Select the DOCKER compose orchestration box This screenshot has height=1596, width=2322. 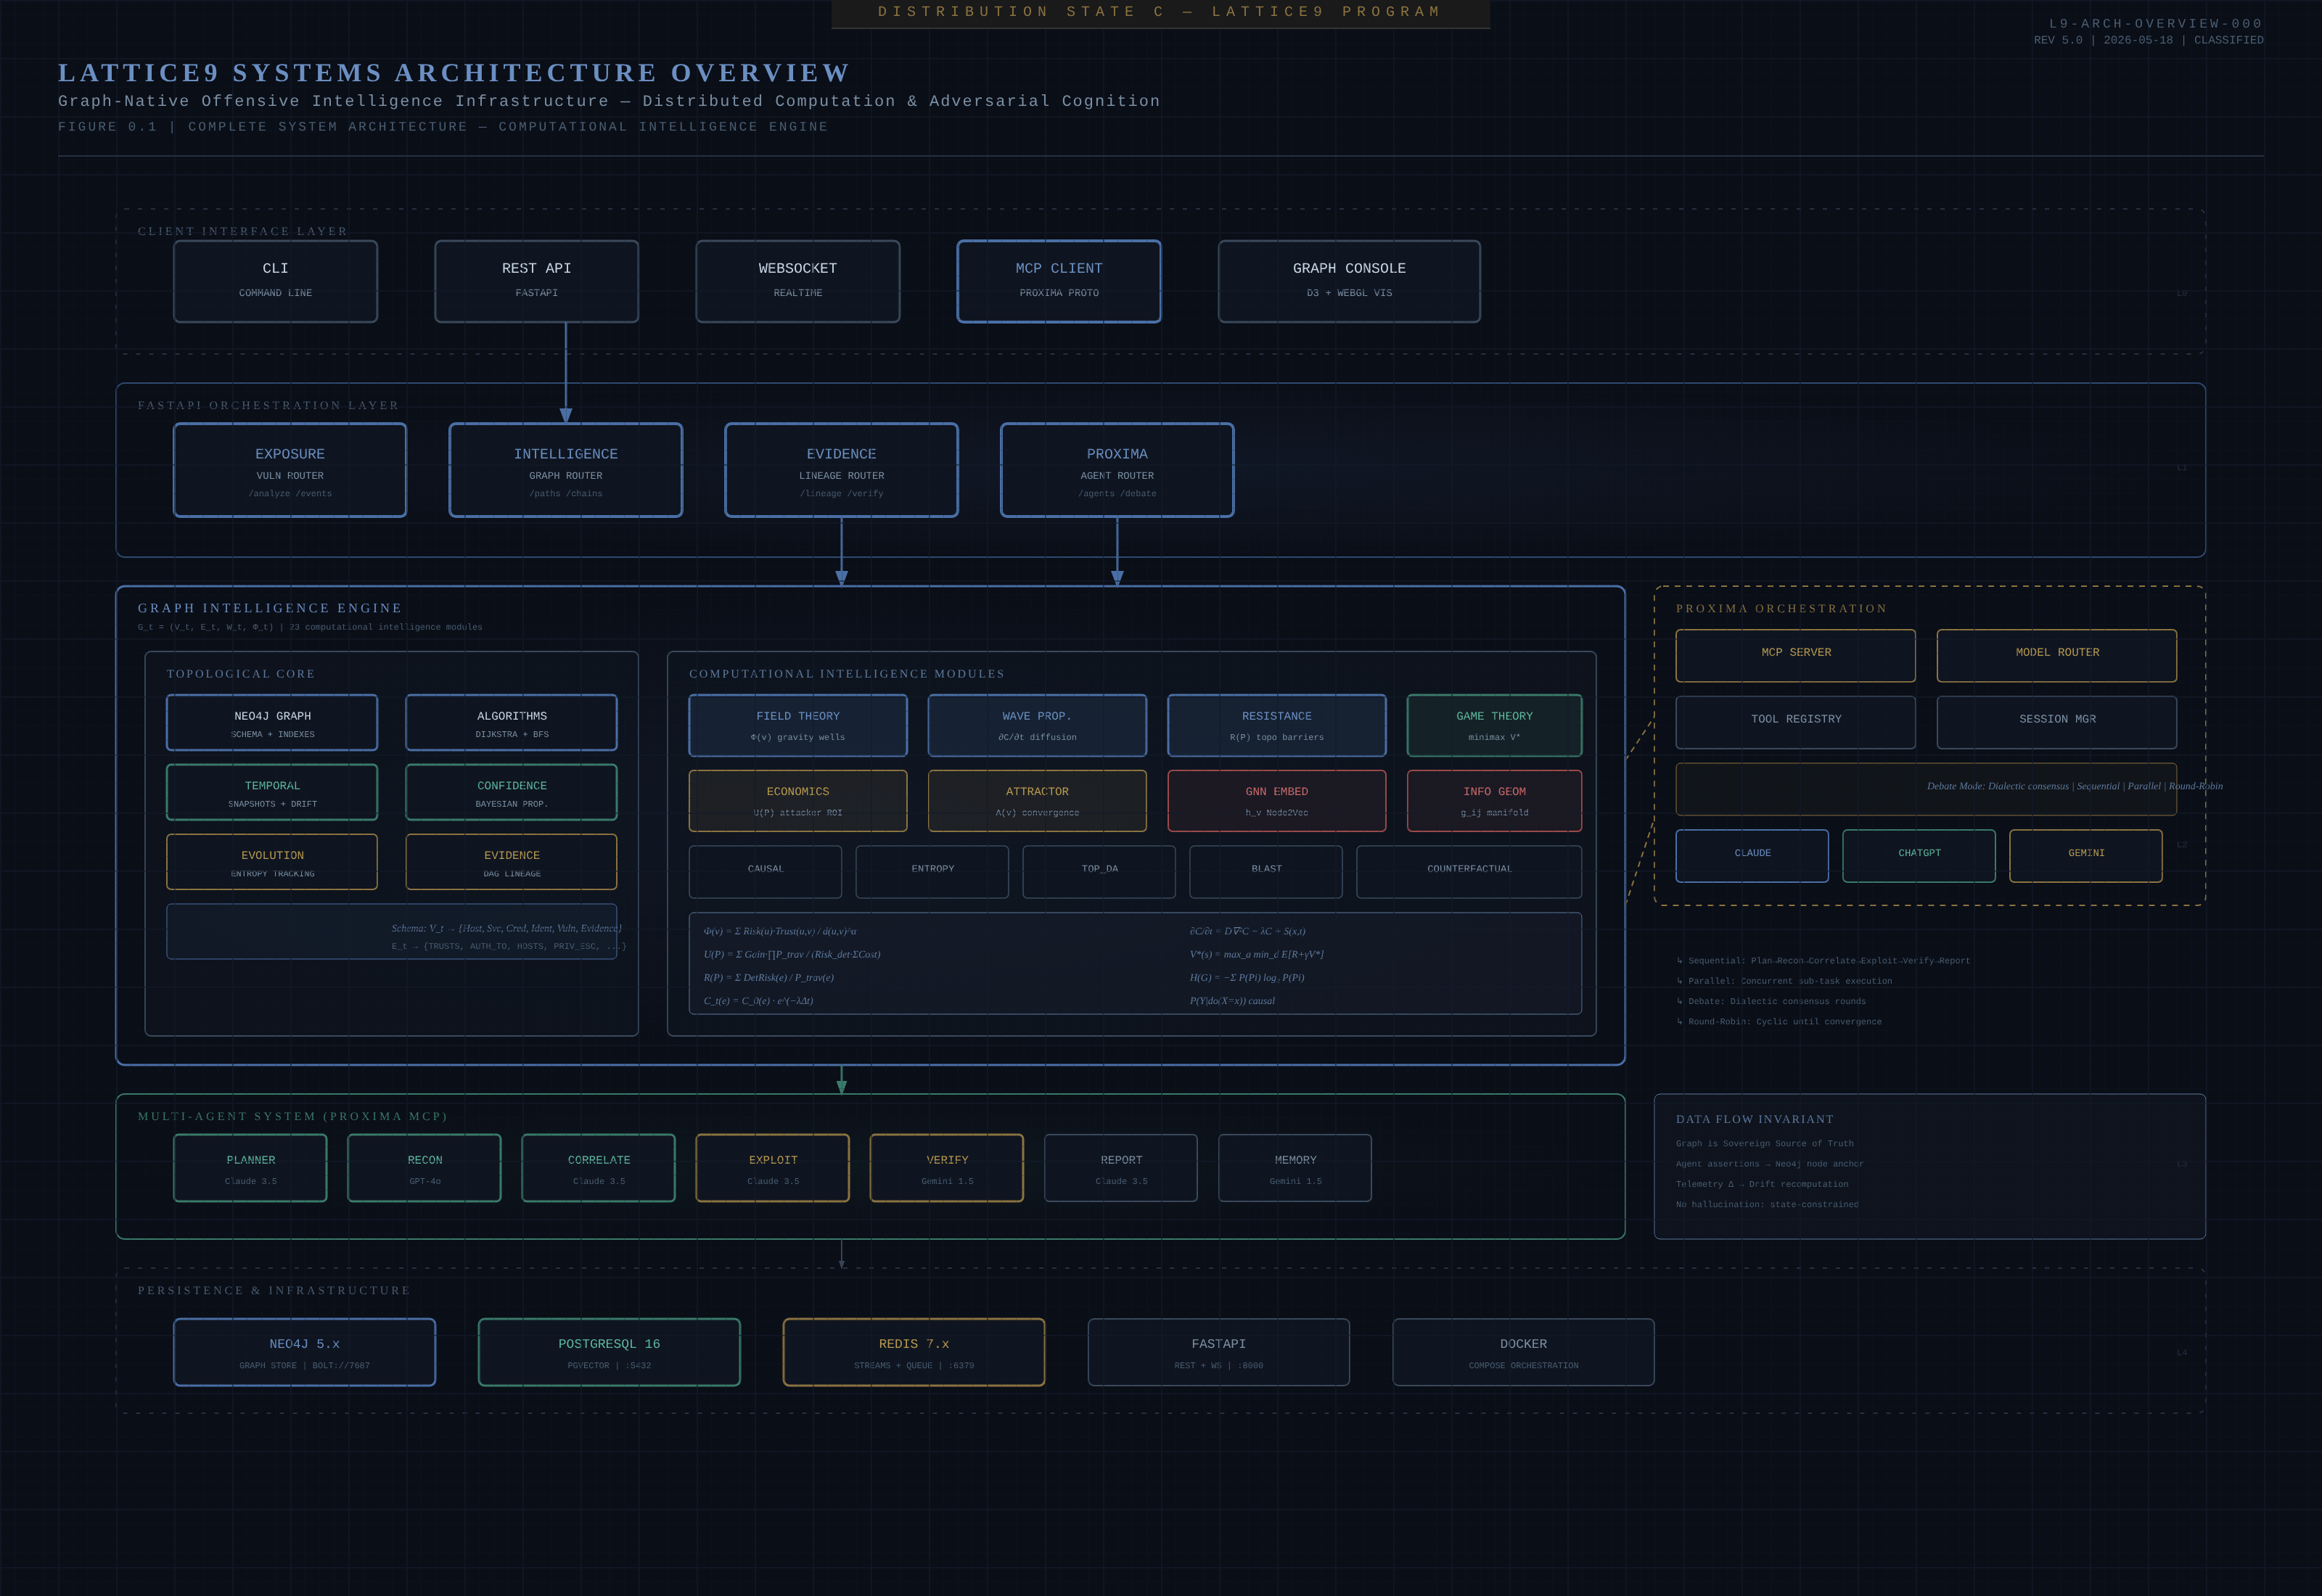coord(1523,1352)
